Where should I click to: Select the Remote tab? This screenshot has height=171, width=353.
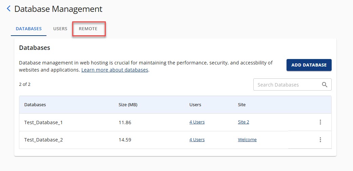pyautogui.click(x=88, y=29)
